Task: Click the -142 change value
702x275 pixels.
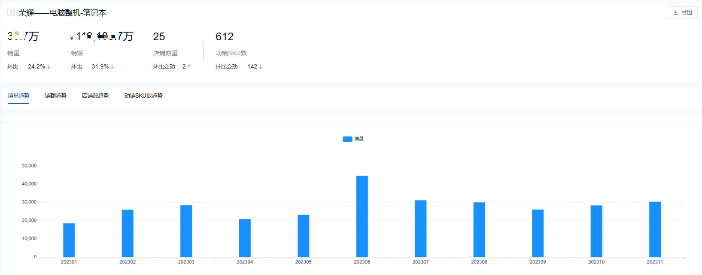Action: (251, 66)
